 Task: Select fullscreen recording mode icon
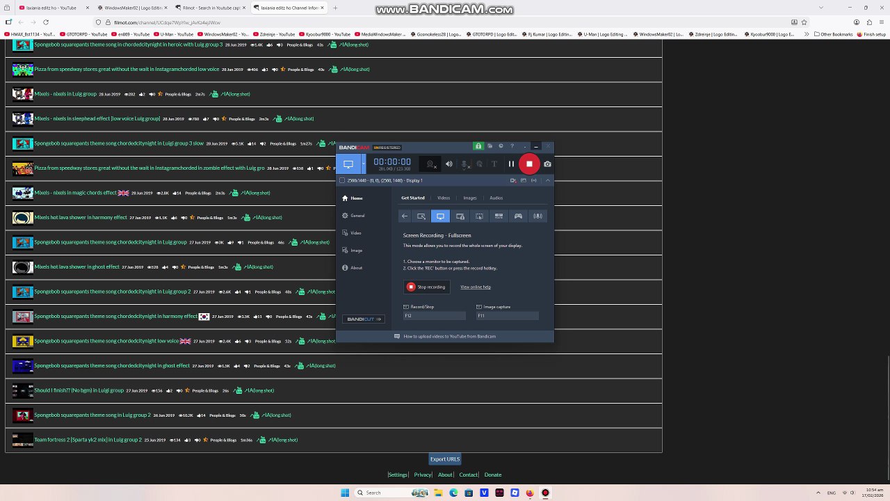(440, 216)
